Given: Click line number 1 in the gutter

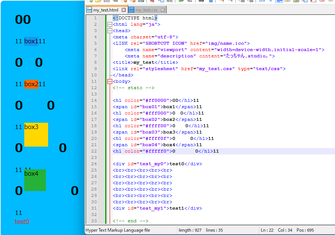Looking at the screenshot, I should tap(95, 18).
